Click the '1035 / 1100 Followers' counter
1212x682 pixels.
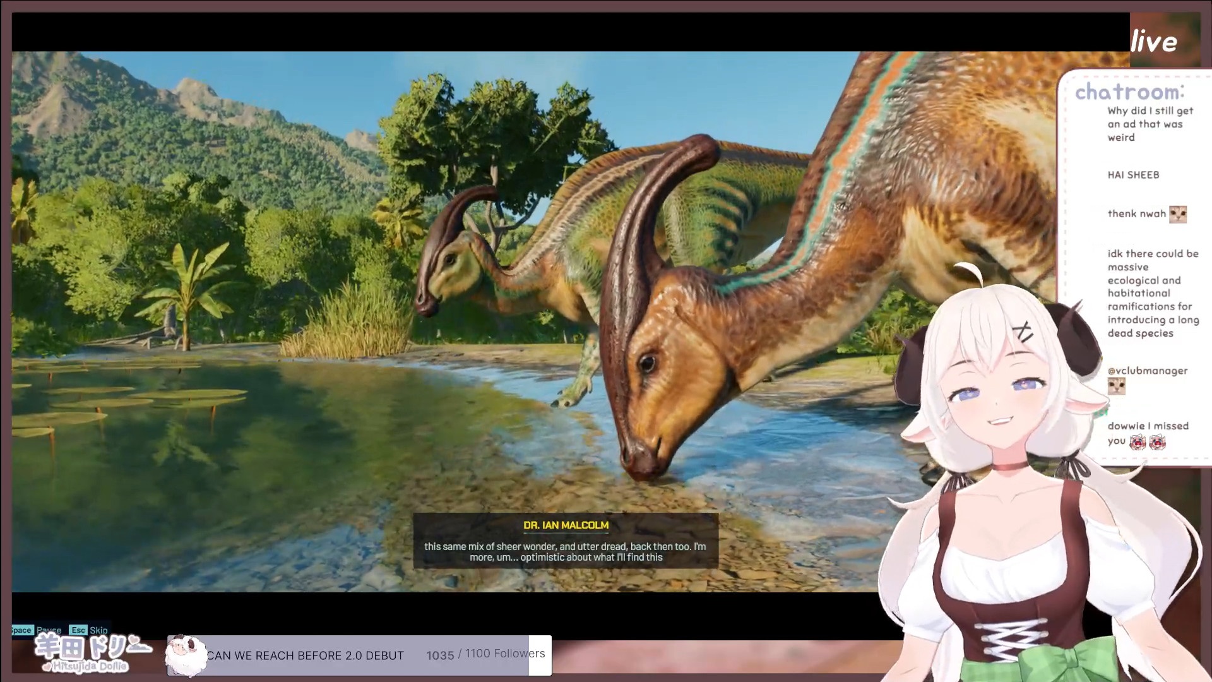click(x=485, y=654)
